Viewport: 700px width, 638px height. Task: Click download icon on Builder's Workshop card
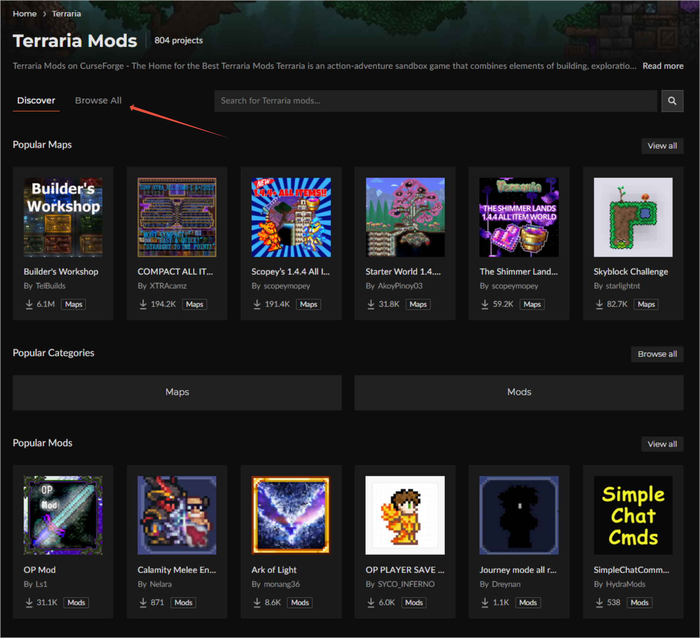[x=29, y=304]
